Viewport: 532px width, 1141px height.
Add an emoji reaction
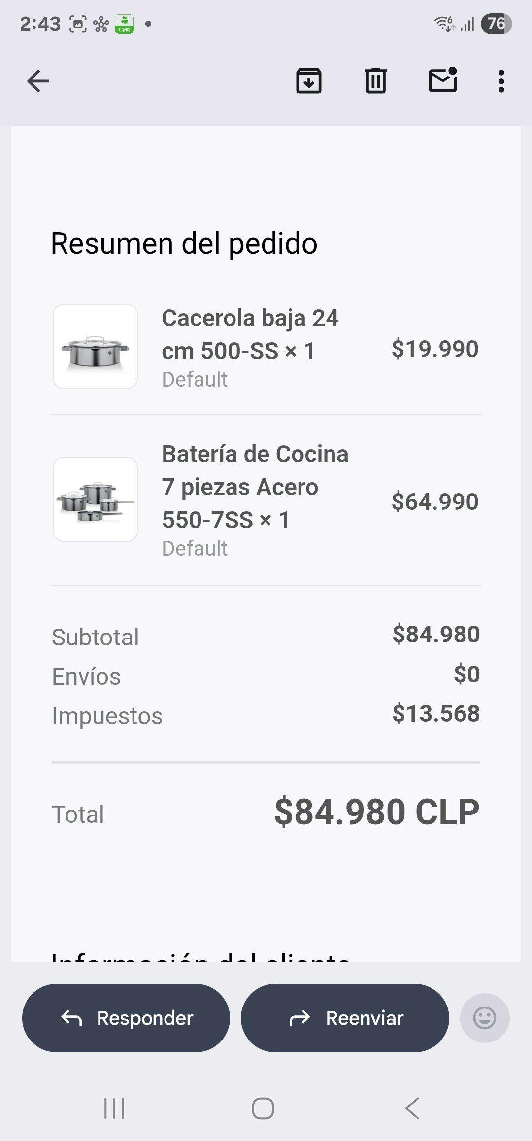[485, 1018]
